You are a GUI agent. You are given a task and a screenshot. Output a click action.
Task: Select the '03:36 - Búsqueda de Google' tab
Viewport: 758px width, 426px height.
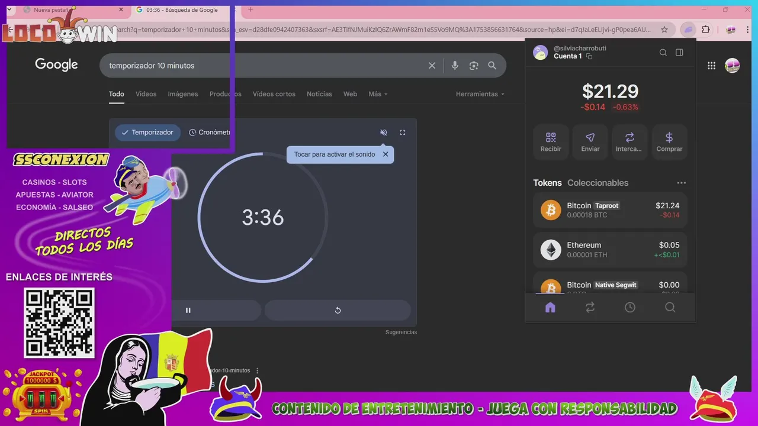[x=182, y=10]
